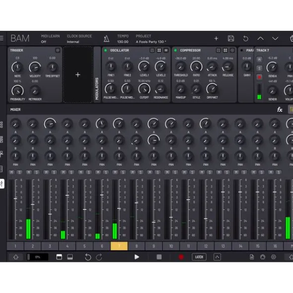Start playback with play button
Screen dimensions: 293x293
point(137,257)
